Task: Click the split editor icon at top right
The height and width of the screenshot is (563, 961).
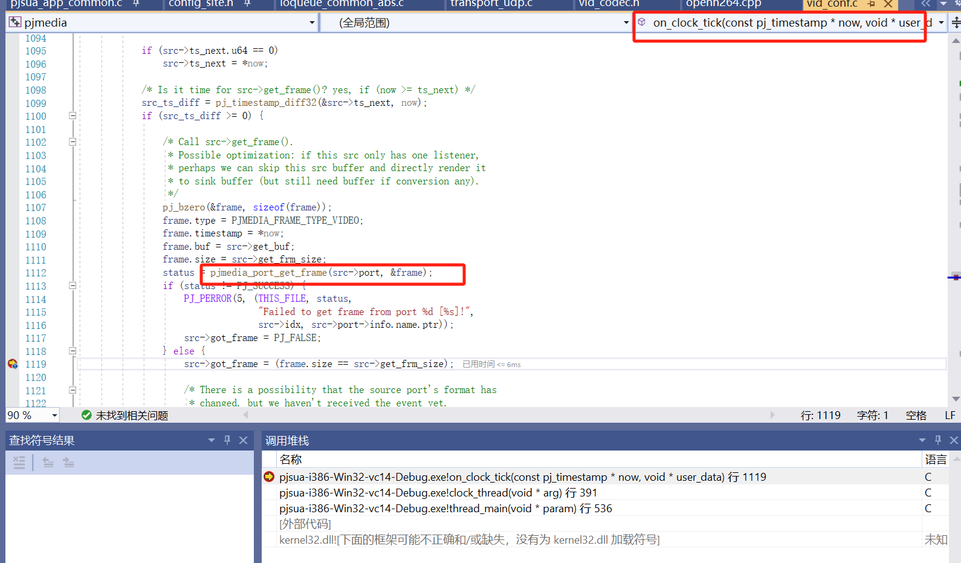Action: click(956, 23)
